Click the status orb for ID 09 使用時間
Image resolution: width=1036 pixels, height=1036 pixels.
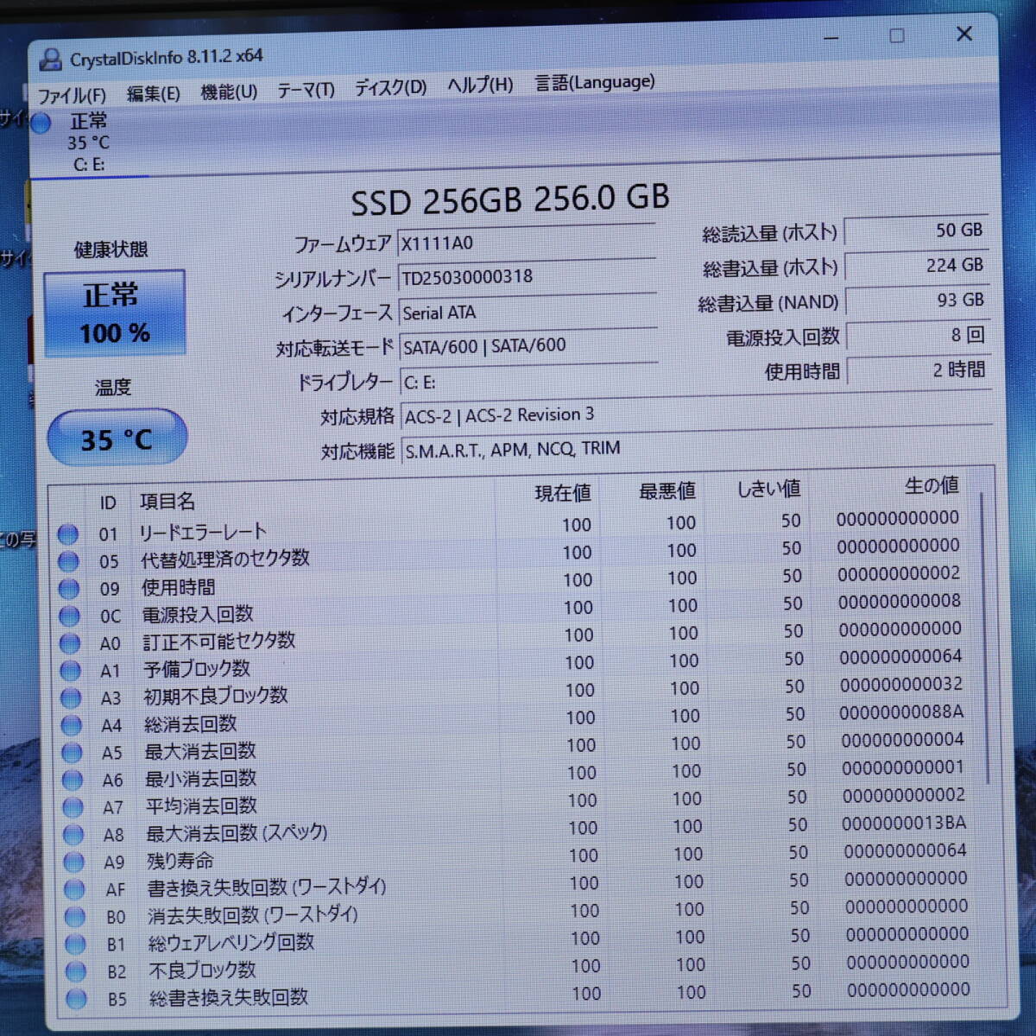coord(69,590)
